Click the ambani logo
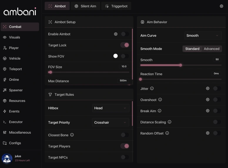This screenshot has width=228, height=168. (x=20, y=12)
